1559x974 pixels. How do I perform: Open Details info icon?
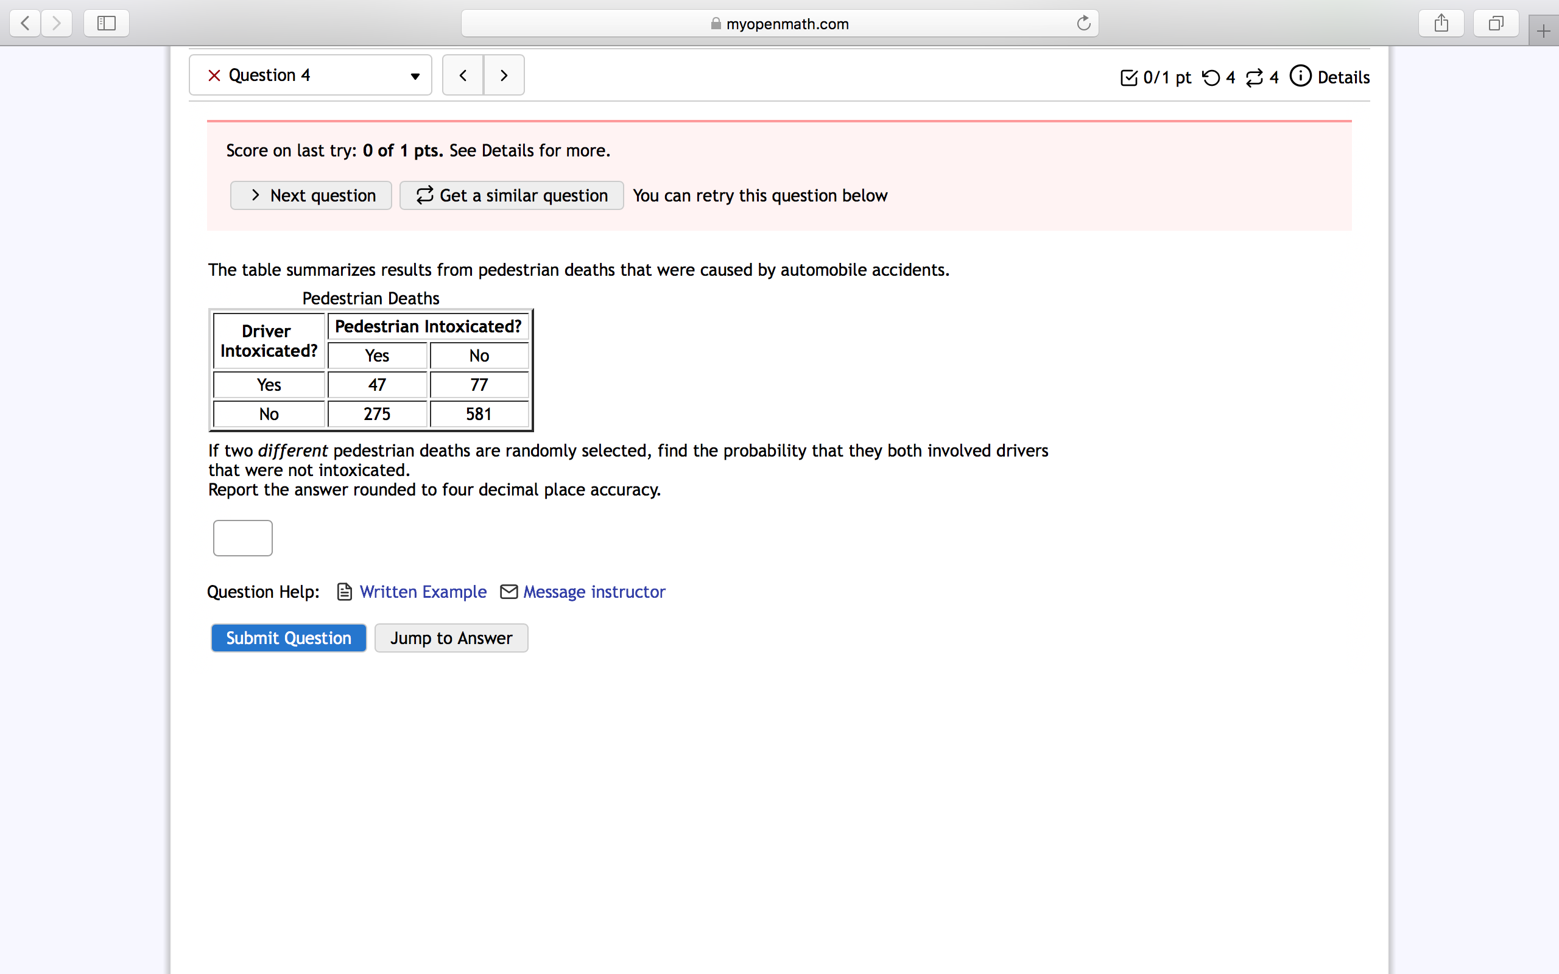pyautogui.click(x=1300, y=76)
